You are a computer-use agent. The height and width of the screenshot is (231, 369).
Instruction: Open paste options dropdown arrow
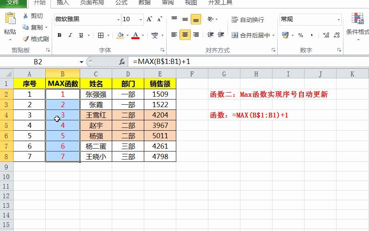[x=10, y=40]
